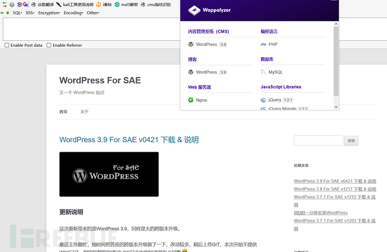This screenshot has height=252, width=387.
Task: Open the 关于 navigation item
Action: click(84, 112)
